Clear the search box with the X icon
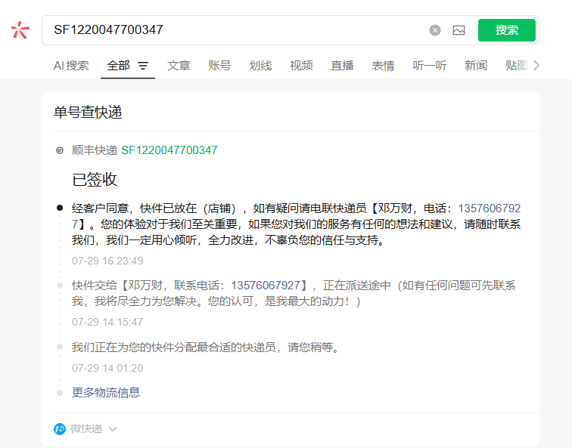This screenshot has width=572, height=448. (435, 30)
